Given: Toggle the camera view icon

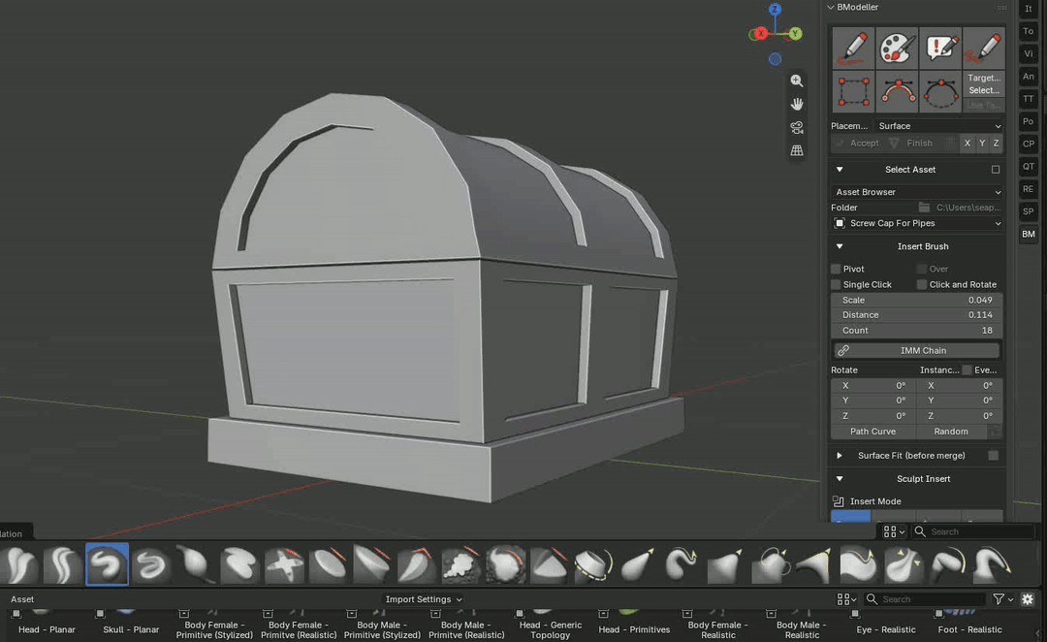Looking at the screenshot, I should (x=797, y=128).
